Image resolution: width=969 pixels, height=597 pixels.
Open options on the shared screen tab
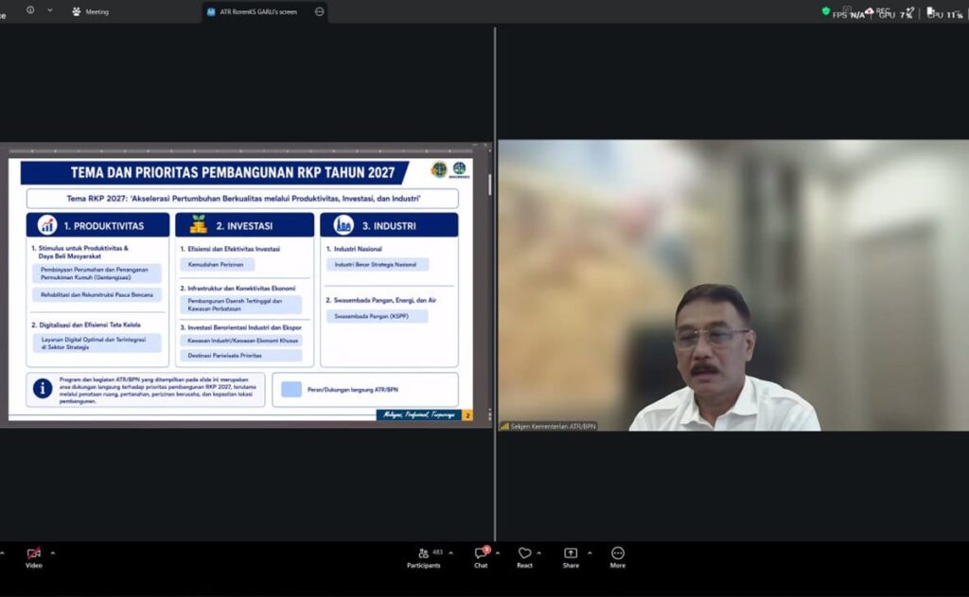tap(320, 11)
